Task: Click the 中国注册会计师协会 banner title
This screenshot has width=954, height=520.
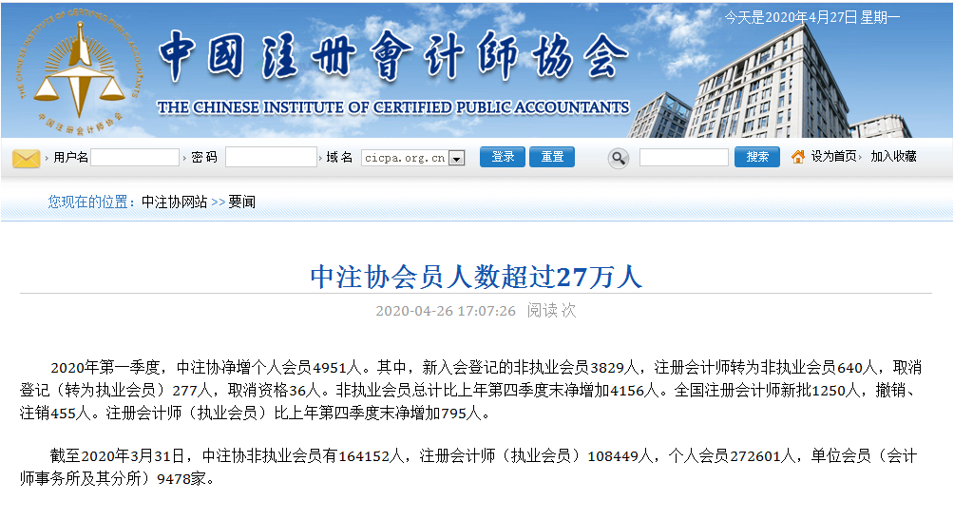Action: 393,56
